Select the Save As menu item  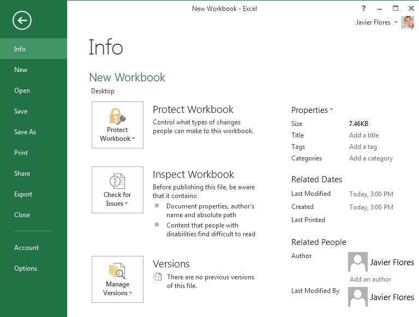[x=25, y=132]
